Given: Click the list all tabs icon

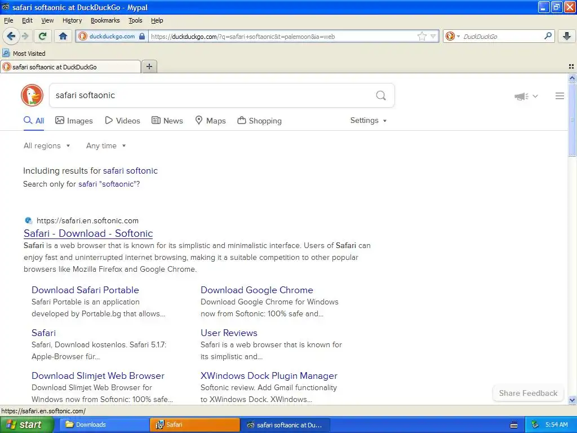Looking at the screenshot, I should [x=571, y=67].
